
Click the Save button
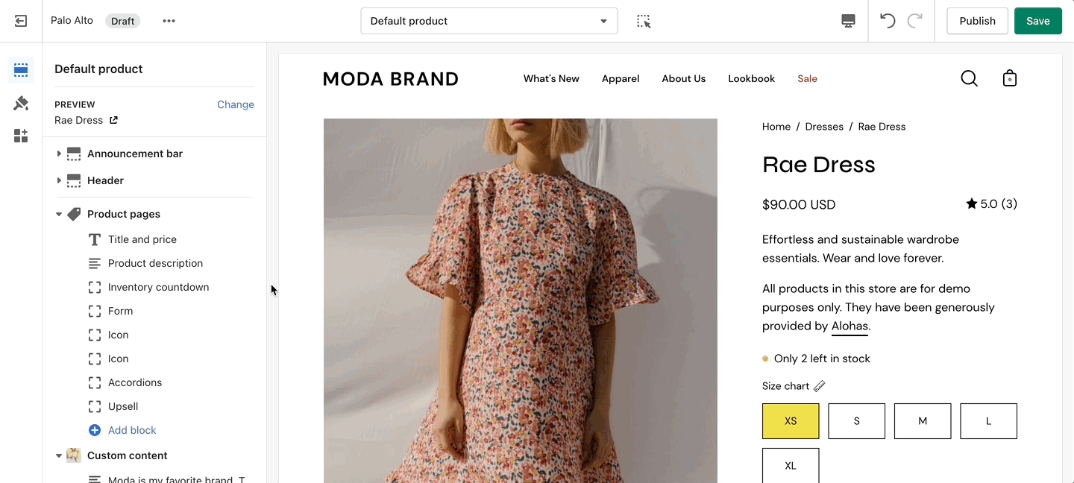[x=1037, y=21]
